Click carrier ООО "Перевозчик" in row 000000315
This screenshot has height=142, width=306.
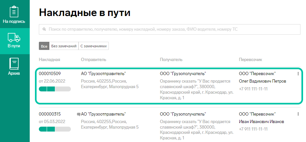(257, 114)
